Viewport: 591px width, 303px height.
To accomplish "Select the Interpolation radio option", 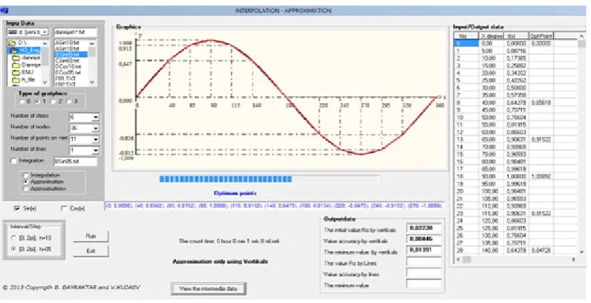I will click(x=26, y=175).
